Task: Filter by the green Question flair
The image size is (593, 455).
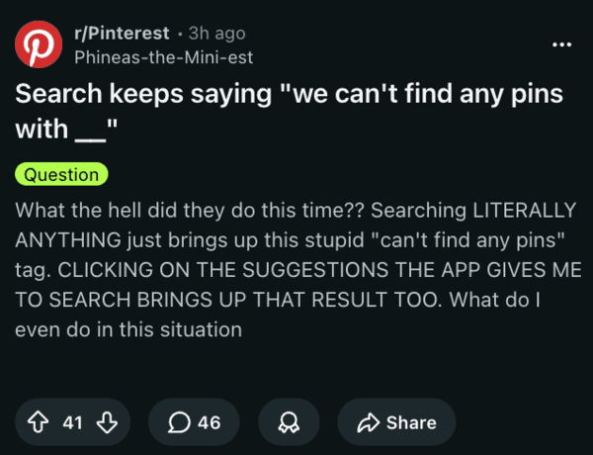Action: tap(61, 175)
